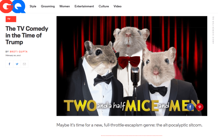Click the GQ logo
The width and height of the screenshot is (218, 139).
13,6
